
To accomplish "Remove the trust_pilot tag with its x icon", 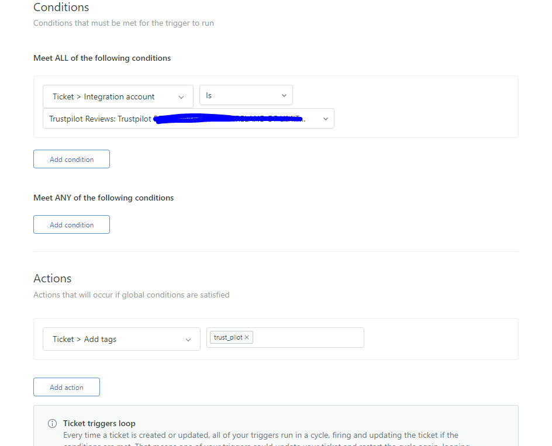I will 247,337.
